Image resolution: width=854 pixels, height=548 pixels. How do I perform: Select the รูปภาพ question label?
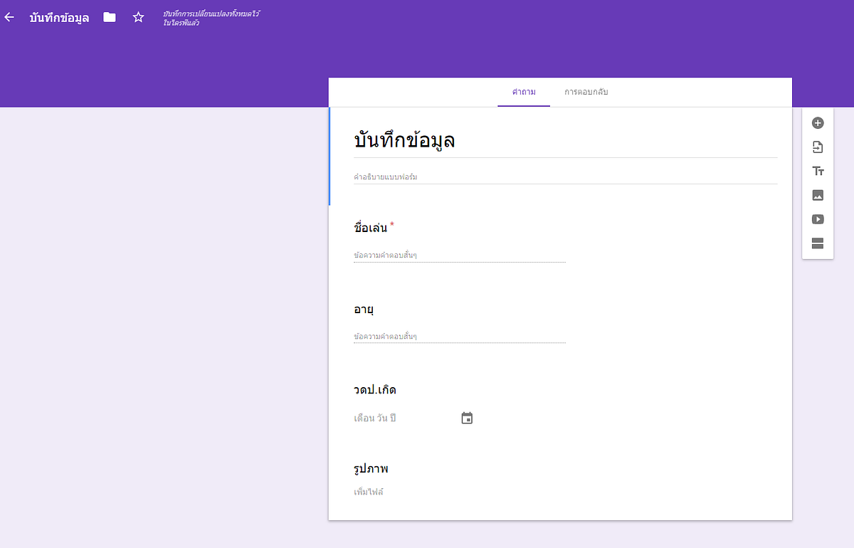(x=371, y=468)
